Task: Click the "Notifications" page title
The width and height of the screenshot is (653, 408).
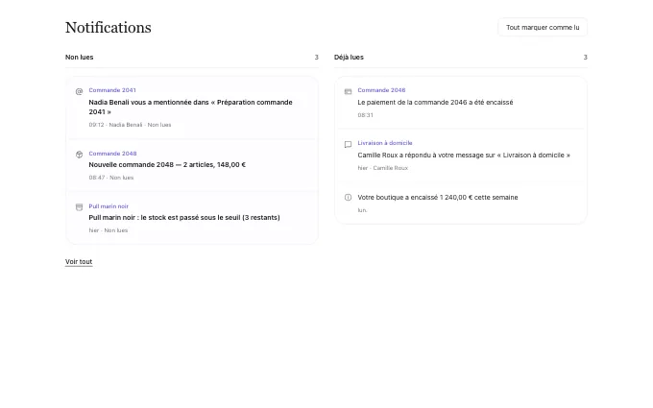Action: click(109, 28)
